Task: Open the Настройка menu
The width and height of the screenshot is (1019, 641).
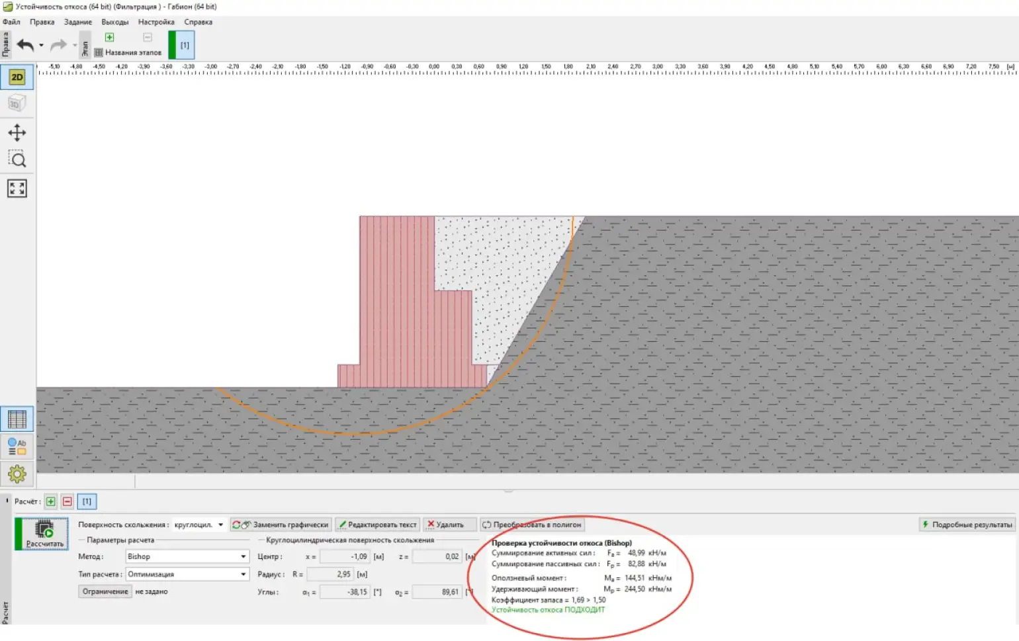Action: [x=156, y=22]
